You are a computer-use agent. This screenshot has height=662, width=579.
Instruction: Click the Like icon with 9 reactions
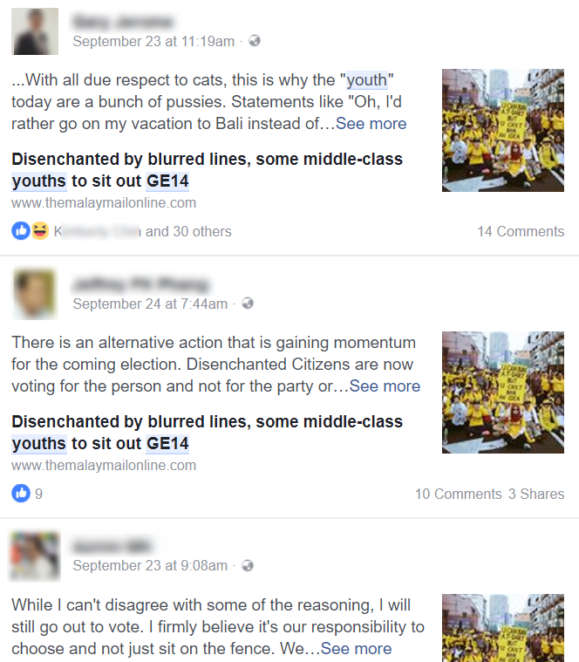coord(21,493)
